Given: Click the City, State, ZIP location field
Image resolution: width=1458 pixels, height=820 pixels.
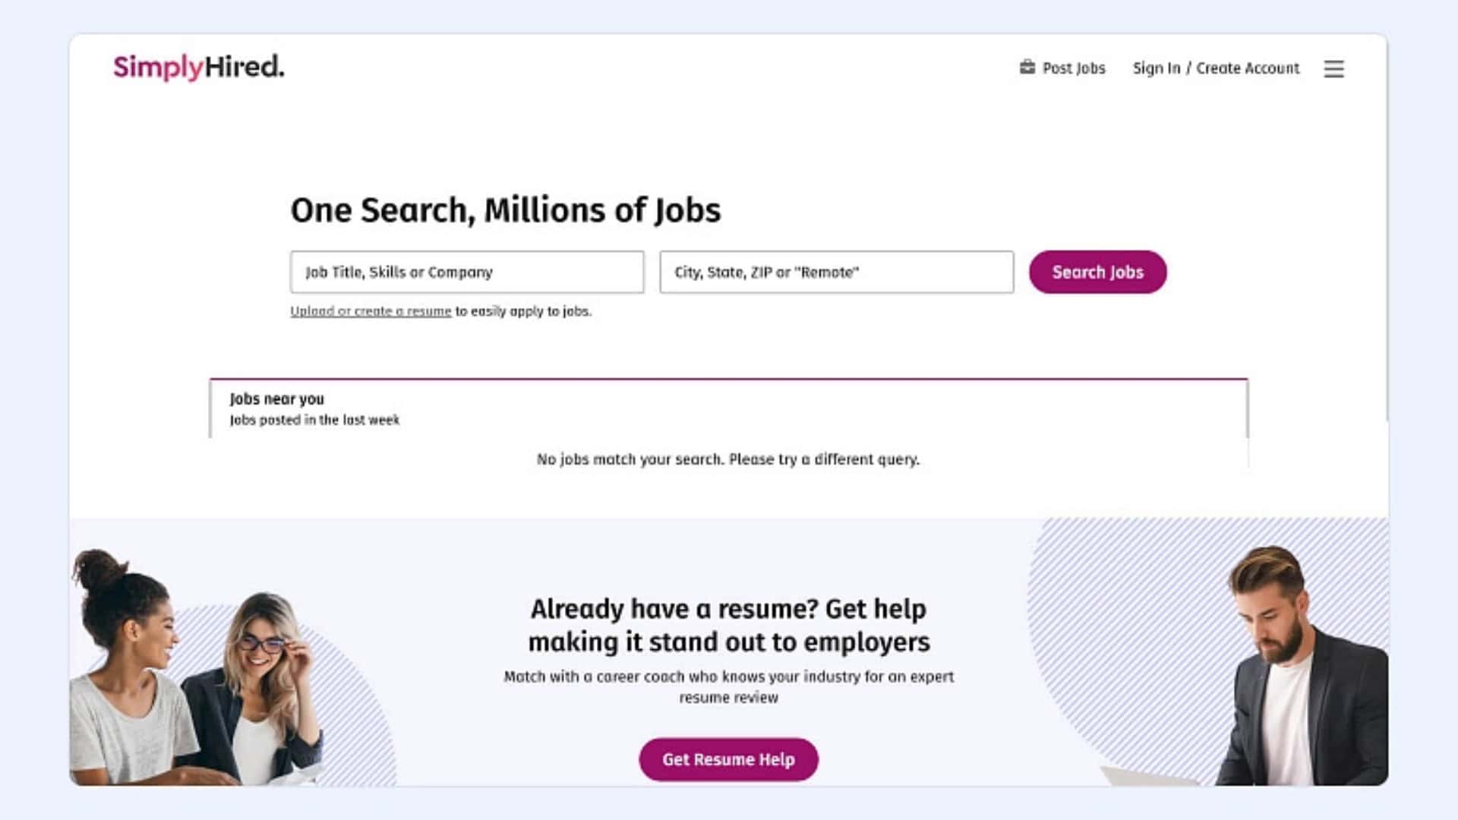Looking at the screenshot, I should click(x=836, y=272).
